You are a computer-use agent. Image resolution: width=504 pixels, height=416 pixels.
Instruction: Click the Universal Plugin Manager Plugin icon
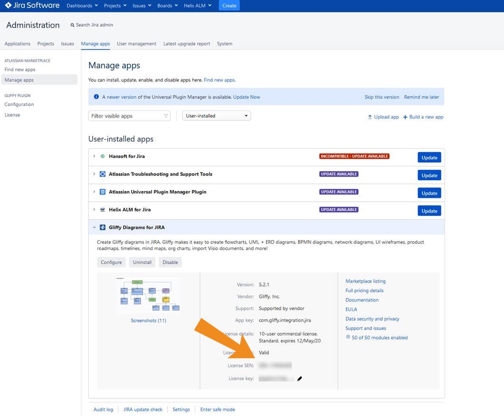click(x=103, y=192)
